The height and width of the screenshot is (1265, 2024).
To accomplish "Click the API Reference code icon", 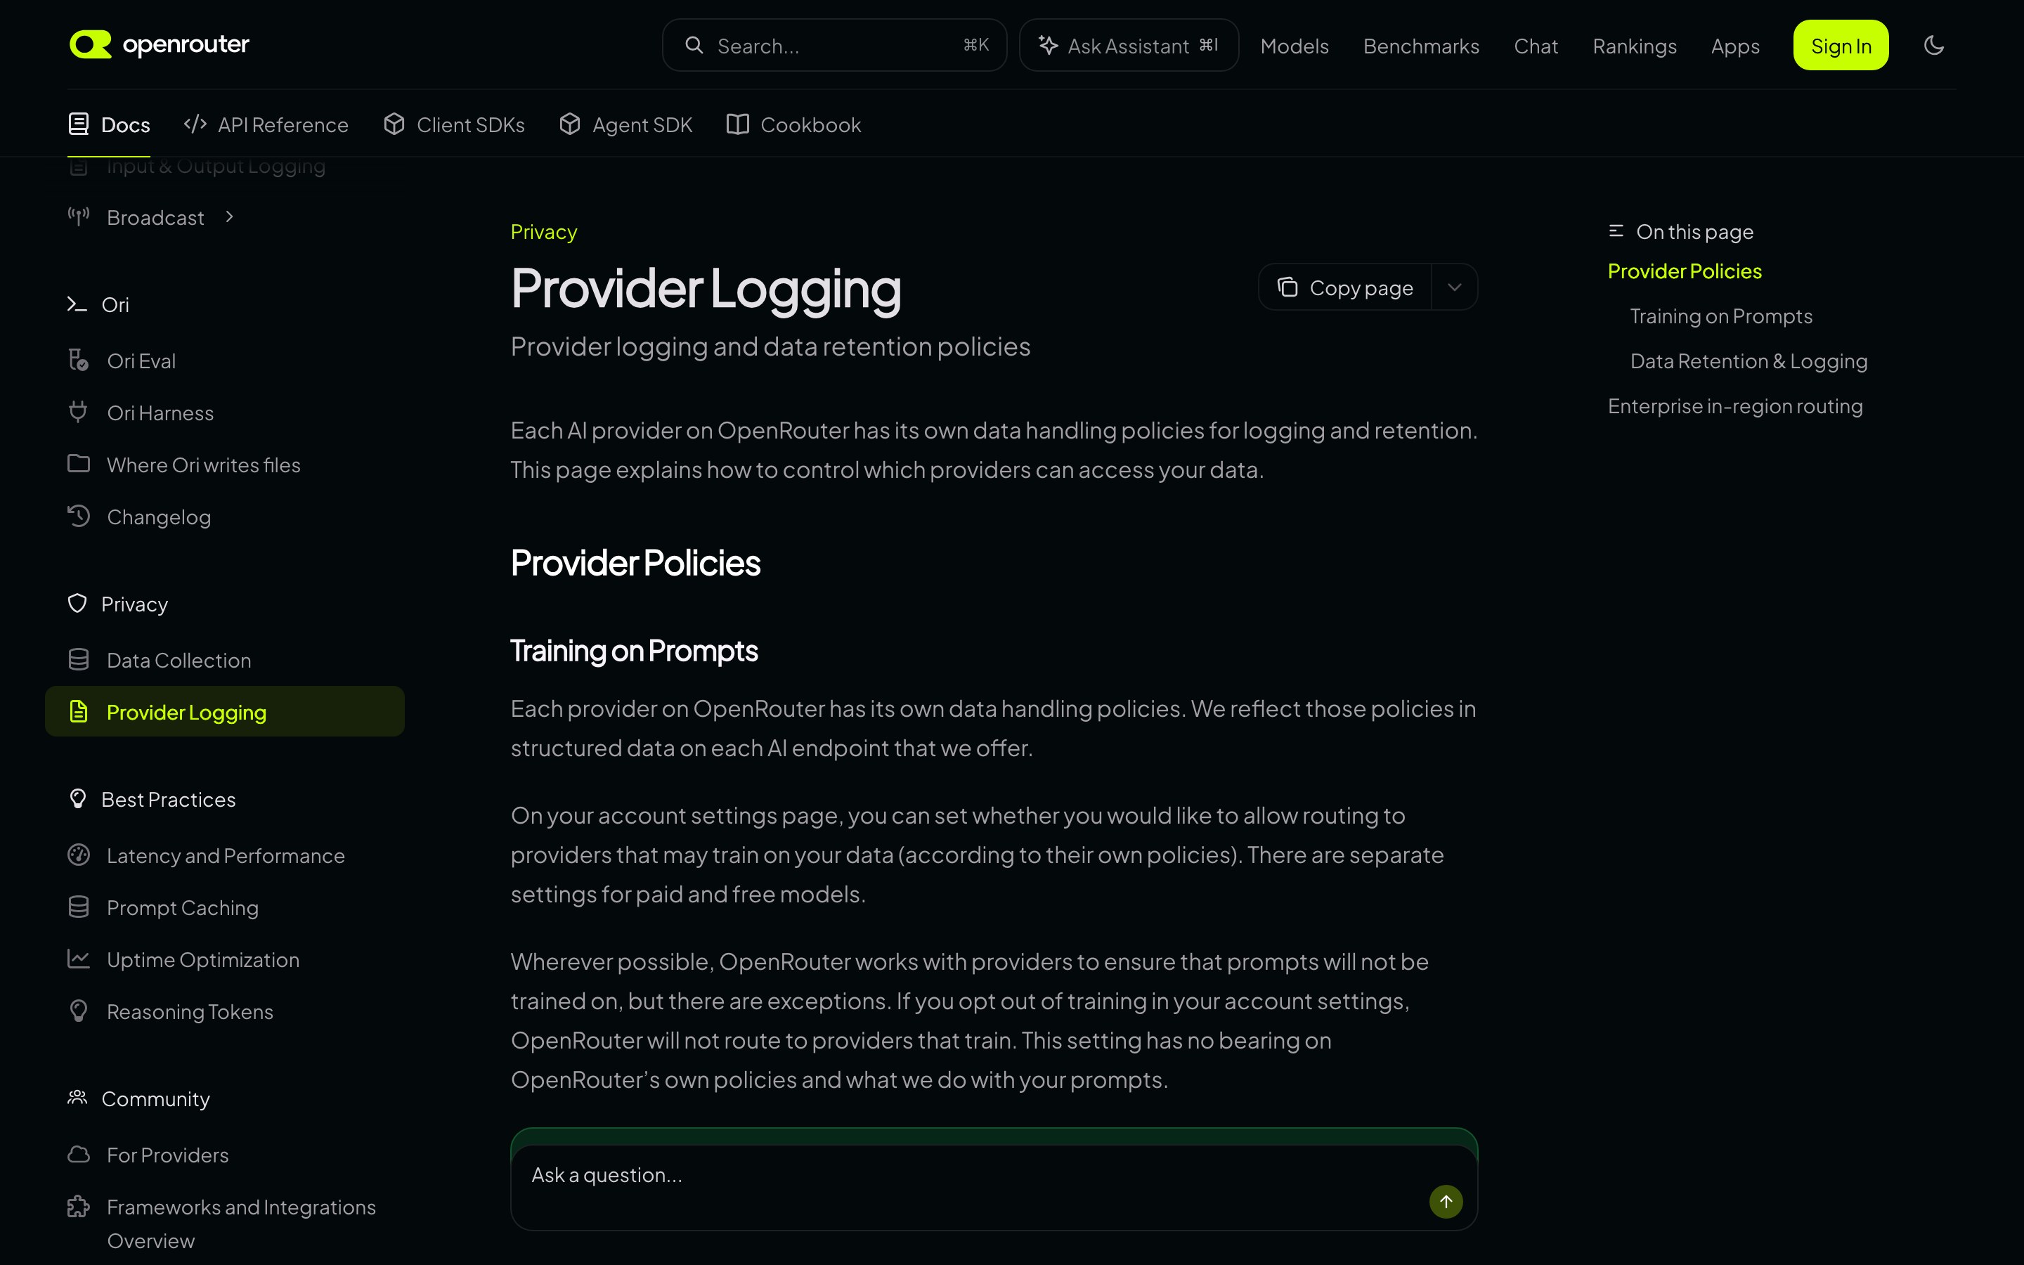I will pos(195,124).
